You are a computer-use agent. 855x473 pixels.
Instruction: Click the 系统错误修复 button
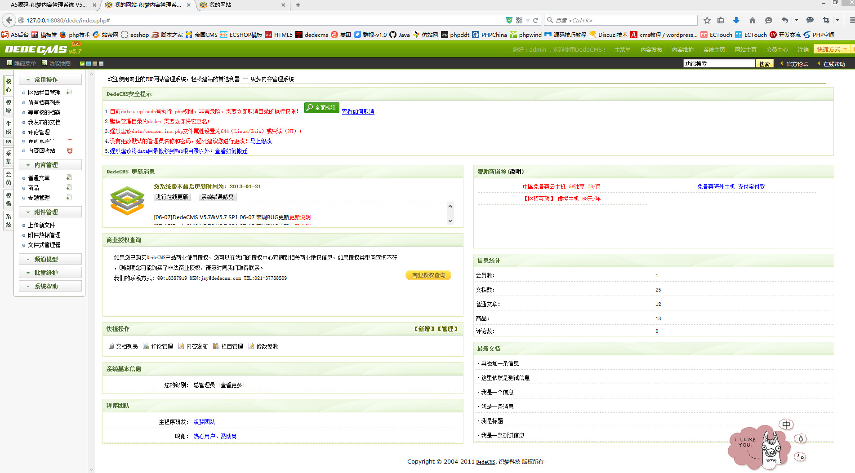[x=218, y=197]
